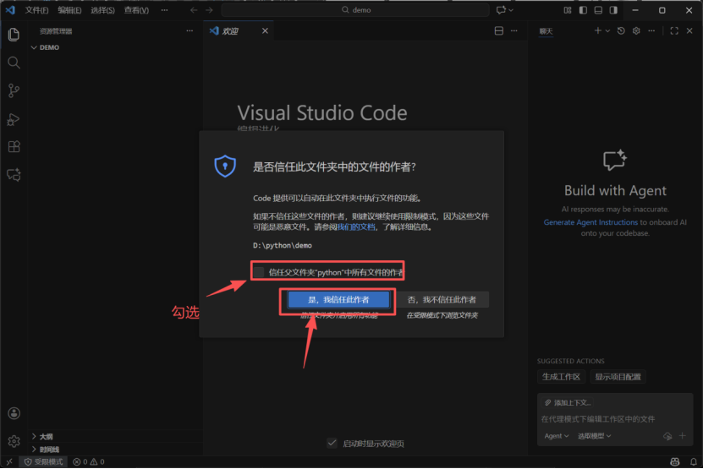Open the Extensions view

coord(14,146)
